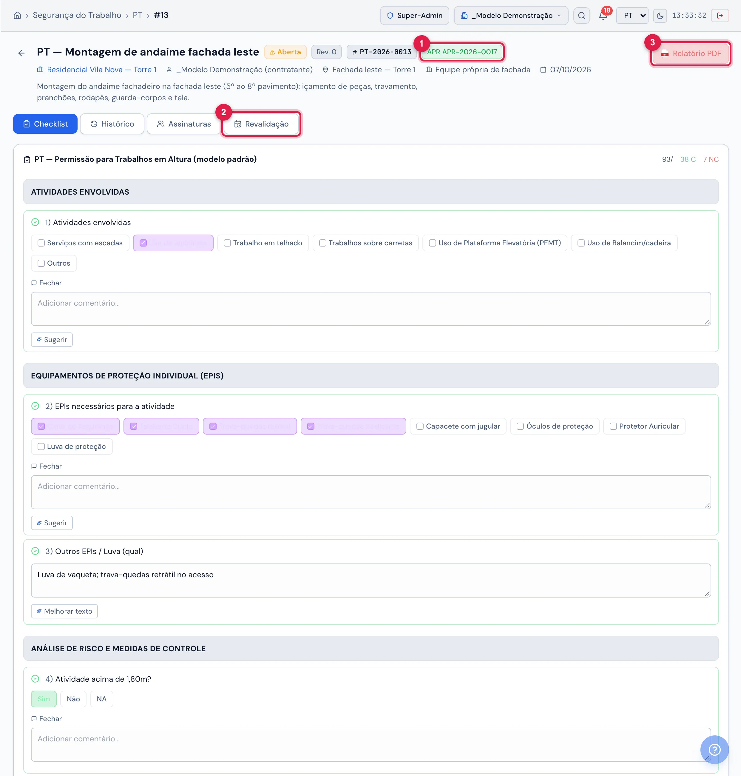Click the Relatório PDF button
The image size is (741, 776).
coord(691,53)
